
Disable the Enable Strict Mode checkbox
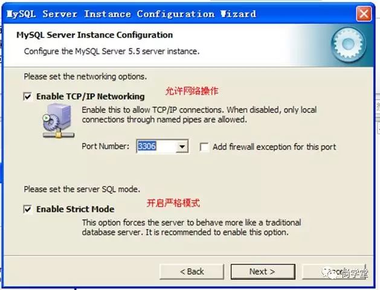point(27,209)
